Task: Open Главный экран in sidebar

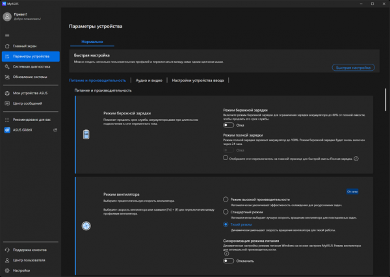Action: click(31, 46)
